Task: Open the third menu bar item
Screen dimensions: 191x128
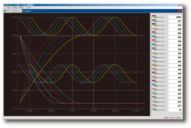Action: click(21, 8)
